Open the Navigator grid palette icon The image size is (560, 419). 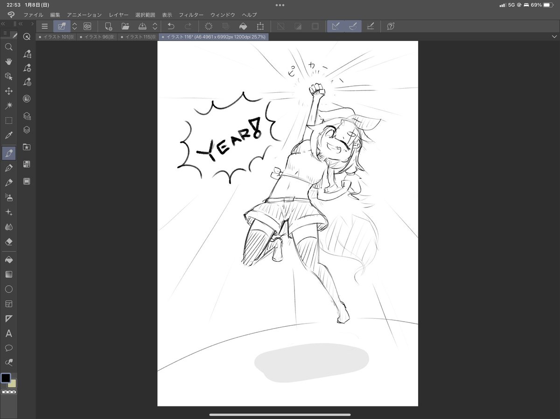coord(27,164)
